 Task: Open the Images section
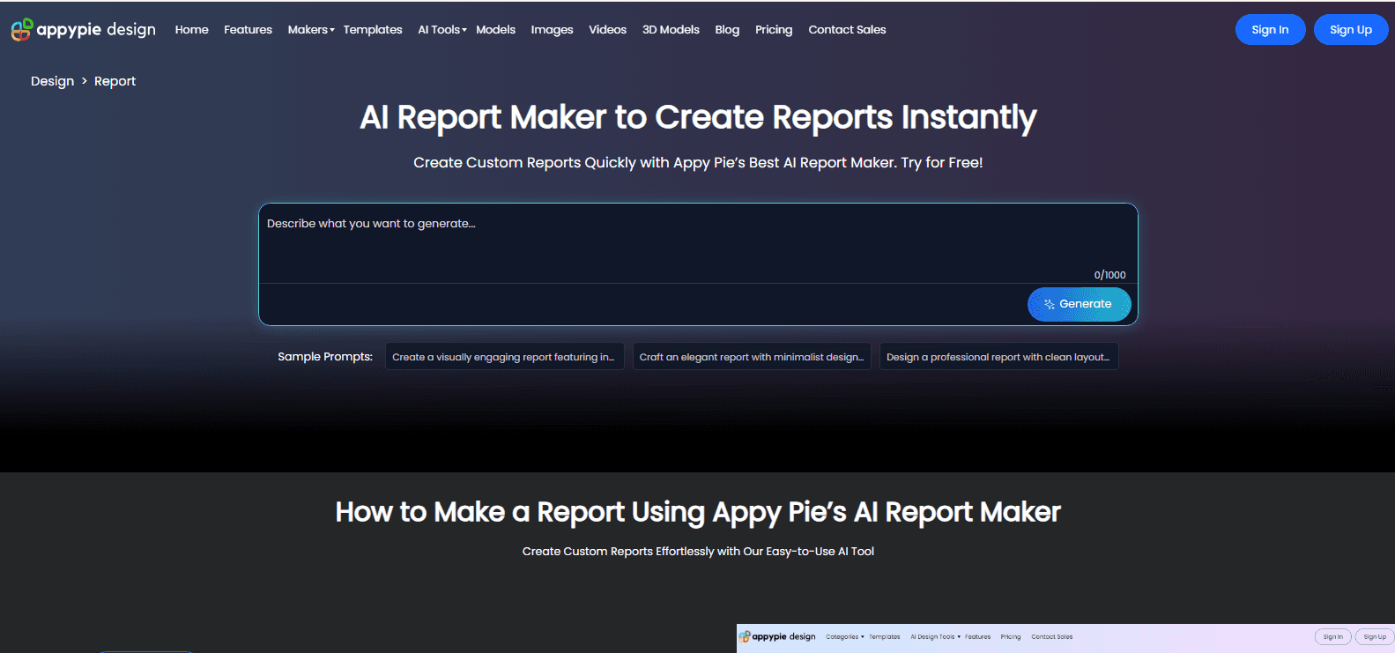(x=552, y=30)
